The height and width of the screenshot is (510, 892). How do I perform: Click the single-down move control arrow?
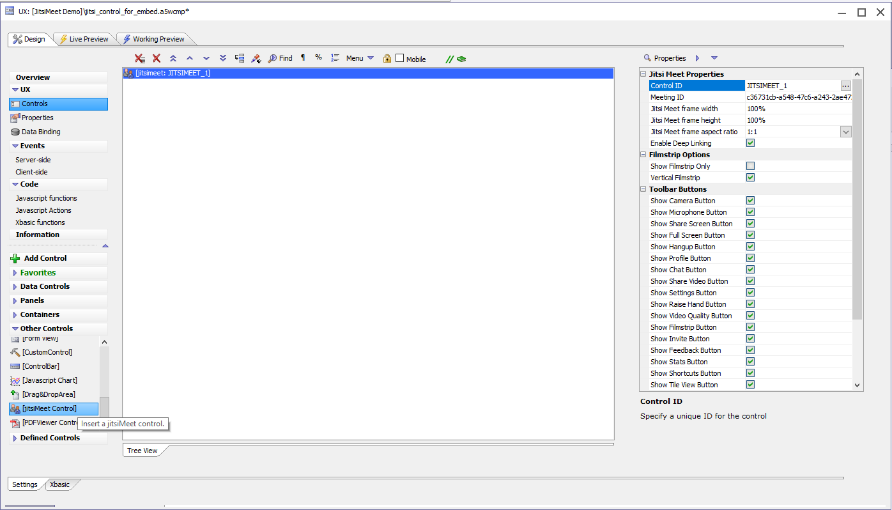pyautogui.click(x=206, y=58)
